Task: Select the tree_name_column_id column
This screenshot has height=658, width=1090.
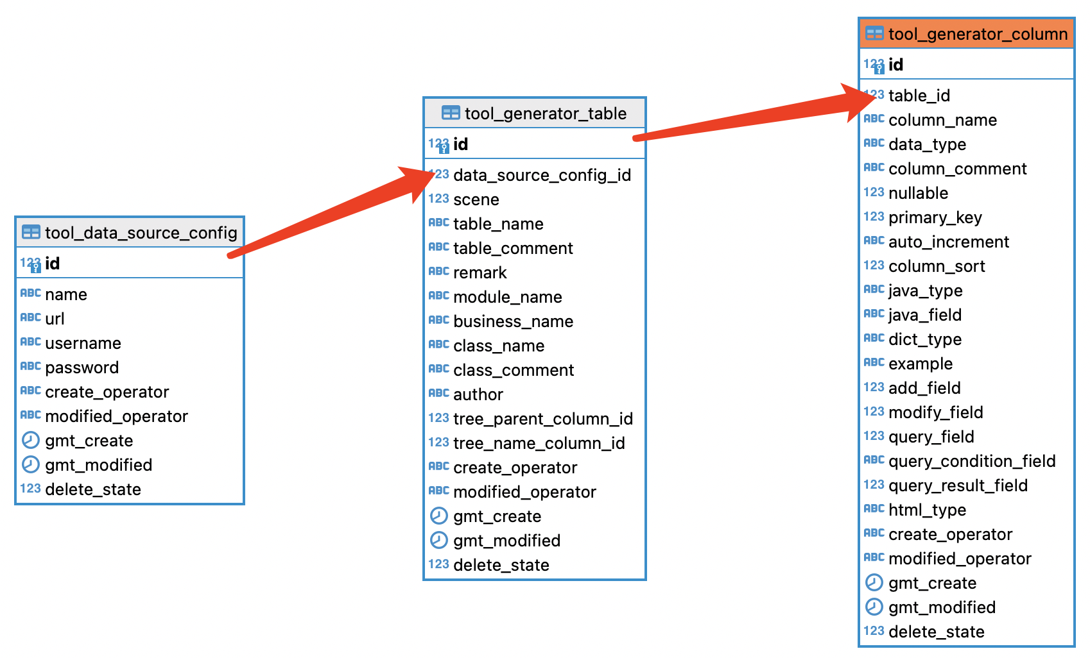Action: click(539, 443)
